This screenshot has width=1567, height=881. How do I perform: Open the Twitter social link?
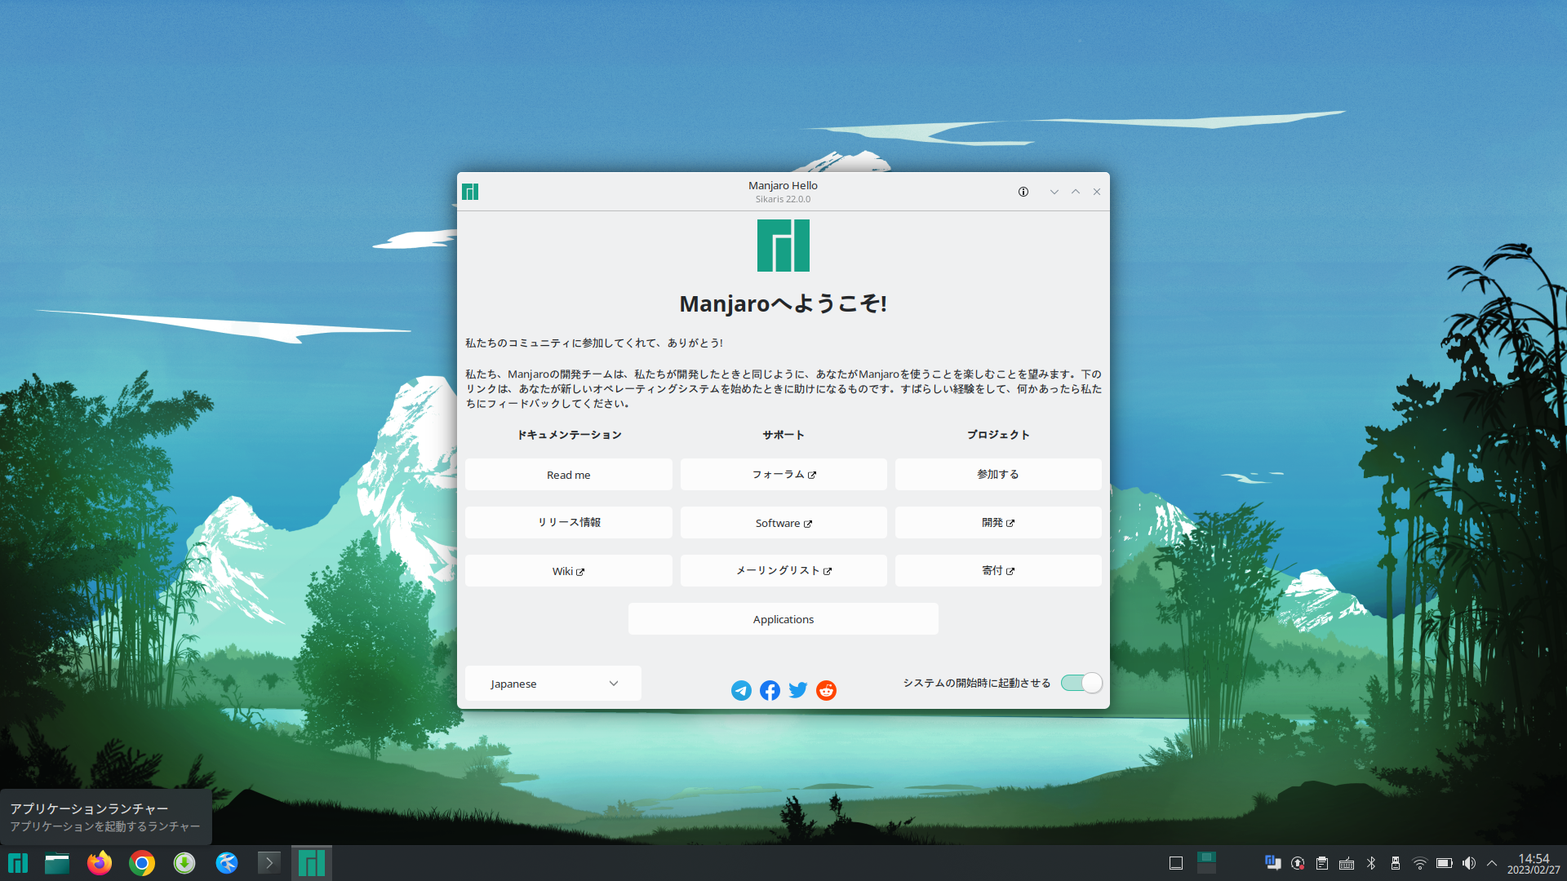point(797,690)
